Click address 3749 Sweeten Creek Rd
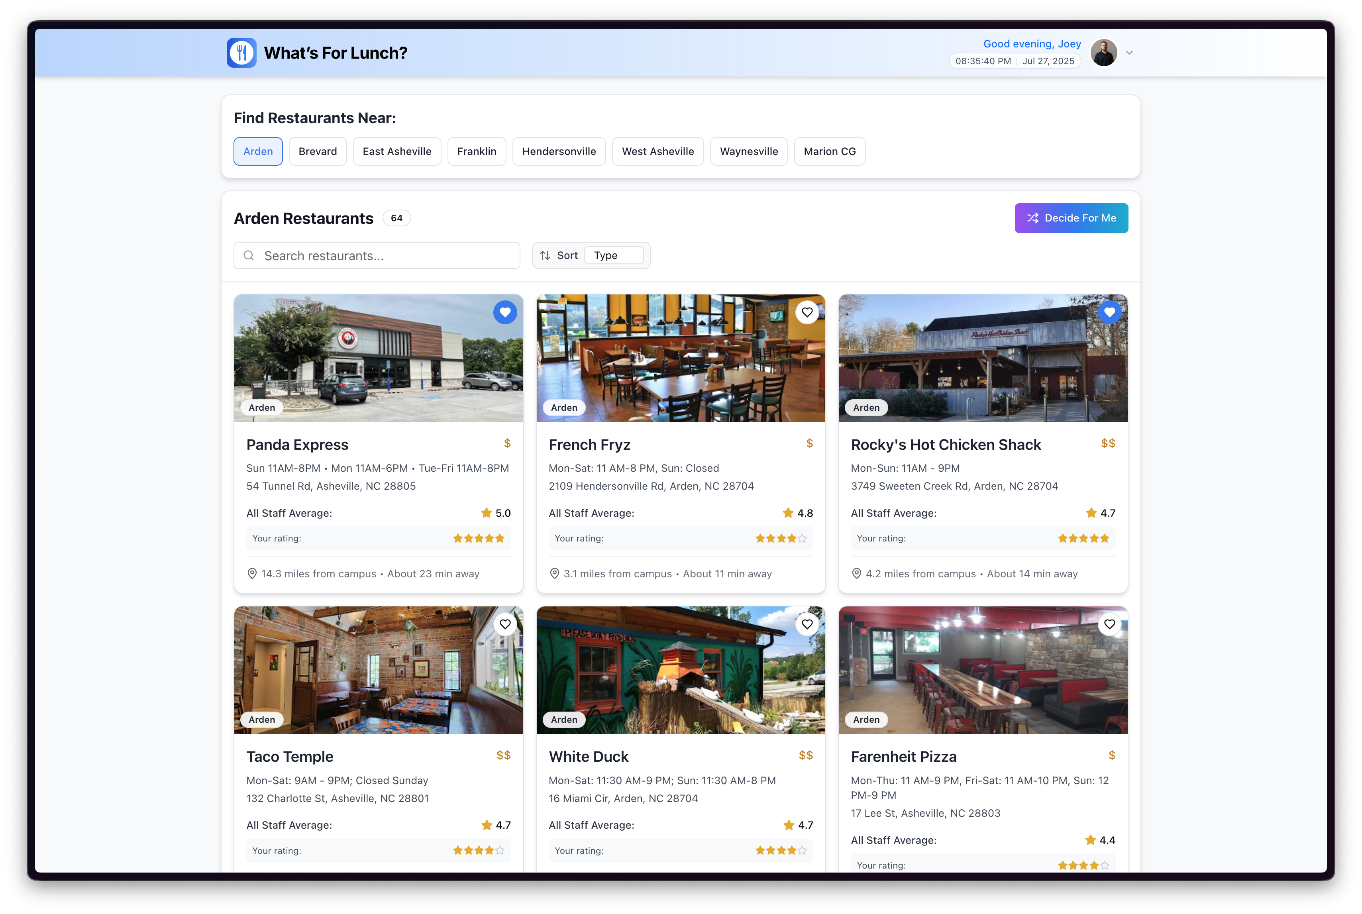 954,486
